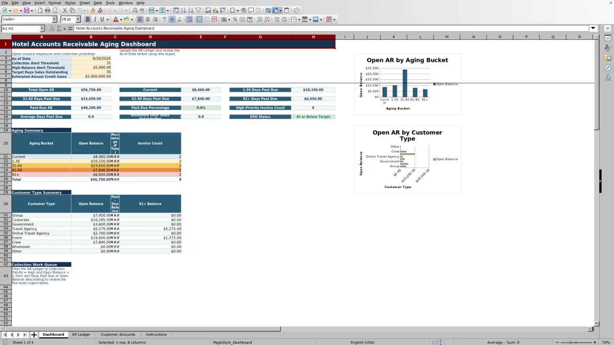Screen dimensions: 614x345
Task: Click Sort Descending icon
Action: click(190, 10)
